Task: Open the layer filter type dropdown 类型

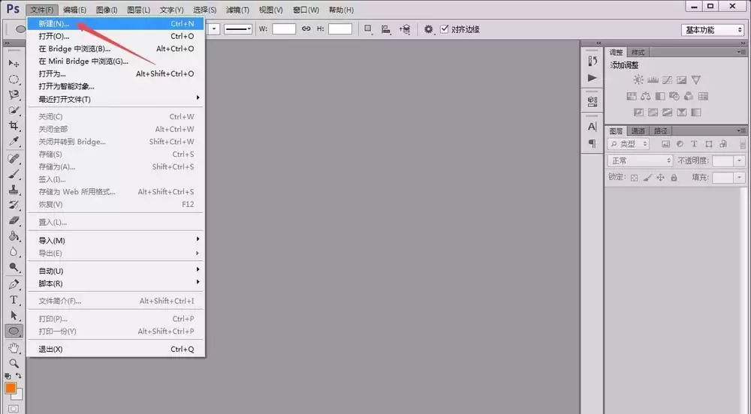Action: pos(629,144)
